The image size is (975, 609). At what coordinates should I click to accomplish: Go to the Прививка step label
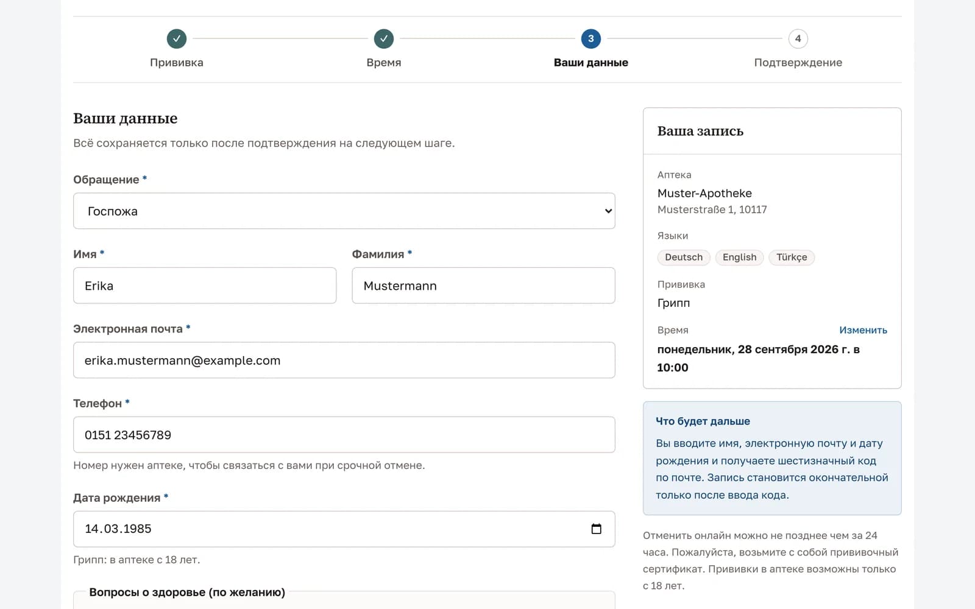[x=177, y=62]
